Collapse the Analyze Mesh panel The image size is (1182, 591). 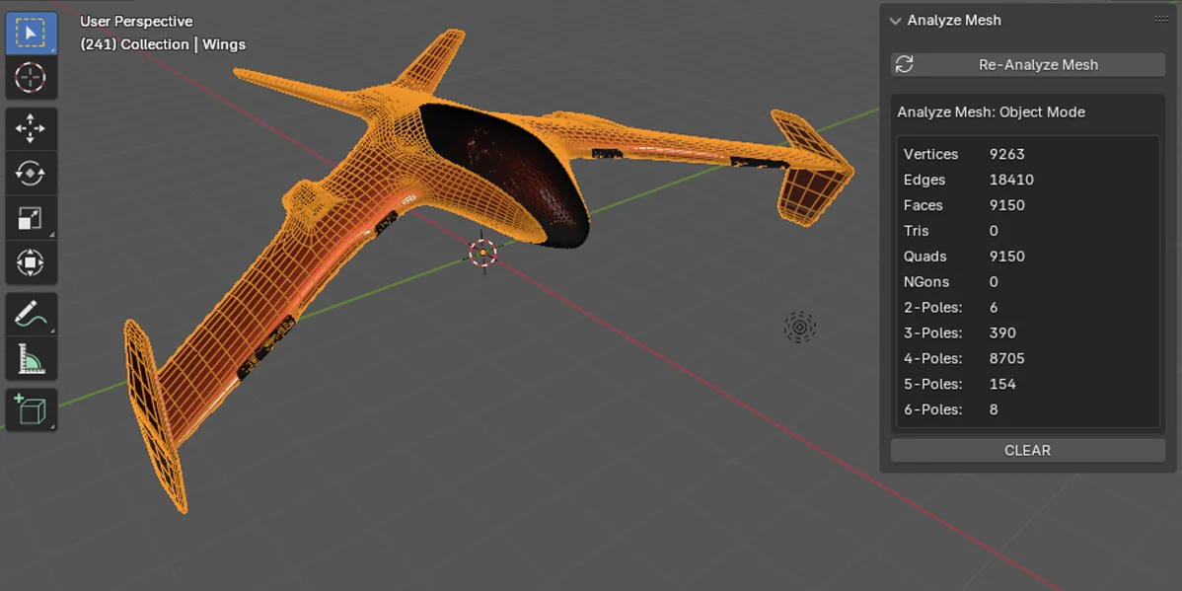coord(895,20)
